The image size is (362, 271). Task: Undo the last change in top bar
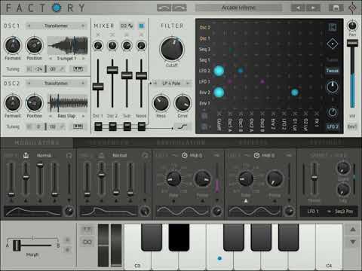point(164,8)
